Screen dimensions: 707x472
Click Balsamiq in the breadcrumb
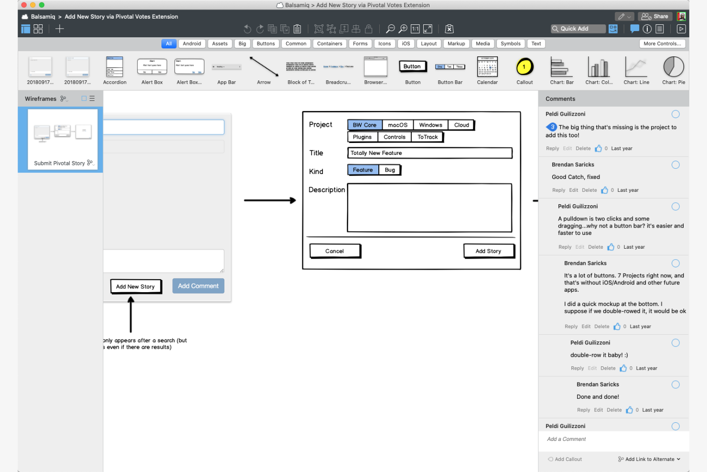pyautogui.click(x=43, y=17)
